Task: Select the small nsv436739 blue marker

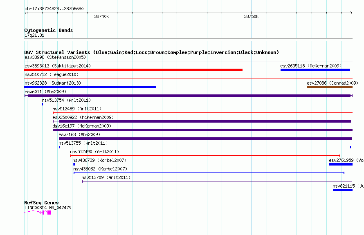Action: pos(74,164)
